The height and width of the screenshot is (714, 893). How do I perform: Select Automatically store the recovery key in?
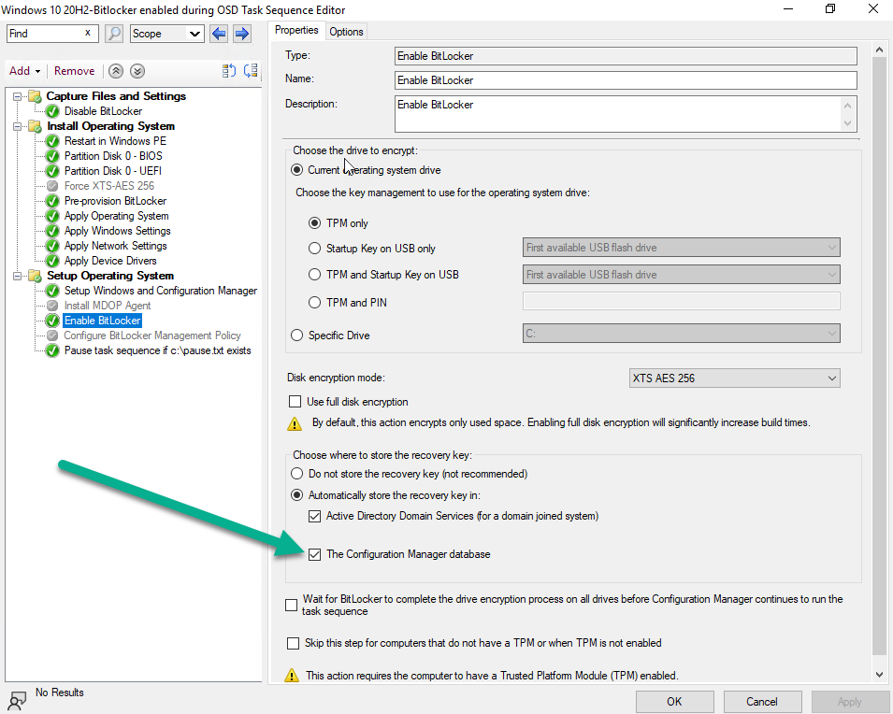[296, 495]
